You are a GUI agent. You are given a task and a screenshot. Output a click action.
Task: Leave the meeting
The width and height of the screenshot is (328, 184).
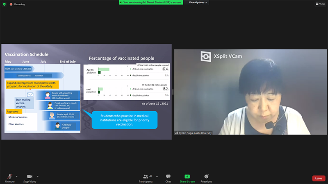tap(319, 178)
